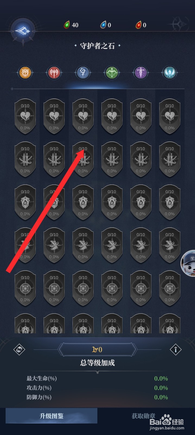Open last heart badge in top row
Screen dimensions: 195x435
pos(170,116)
